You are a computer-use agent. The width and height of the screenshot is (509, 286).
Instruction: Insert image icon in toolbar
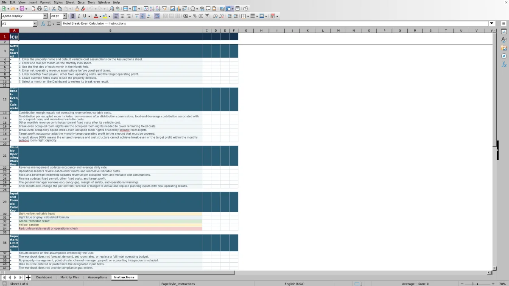pos(172,8)
